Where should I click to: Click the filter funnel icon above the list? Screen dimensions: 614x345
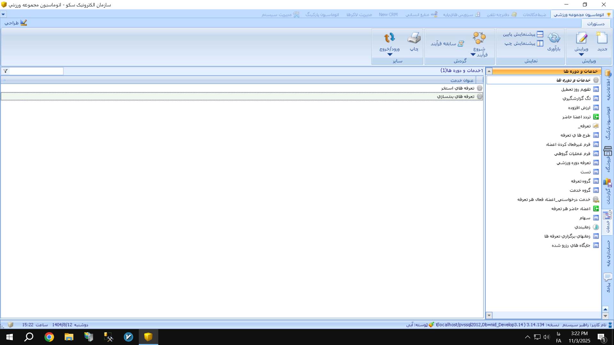(5, 71)
